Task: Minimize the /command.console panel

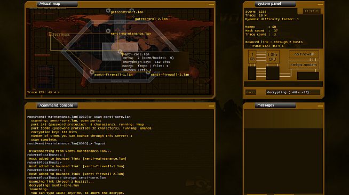Action: [x=211, y=105]
